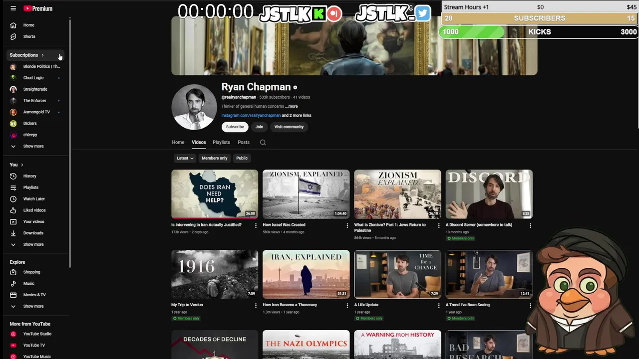This screenshot has height=359, width=639.
Task: Play 'Zionism, Explained' flag thumbnail
Action: [306, 194]
